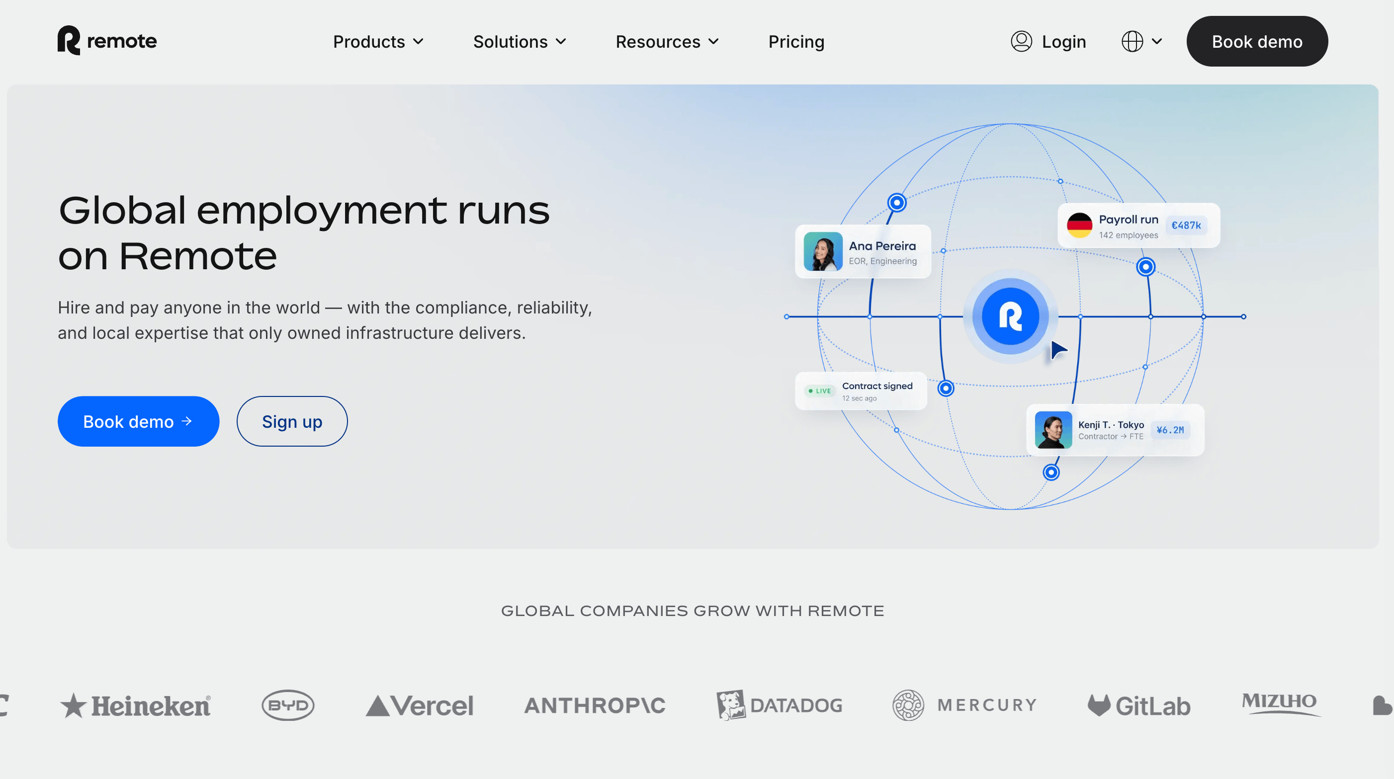
Task: Click the LIVE status badge
Action: 820,391
